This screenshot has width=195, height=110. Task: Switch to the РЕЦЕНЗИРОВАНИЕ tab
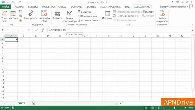[110, 7]
